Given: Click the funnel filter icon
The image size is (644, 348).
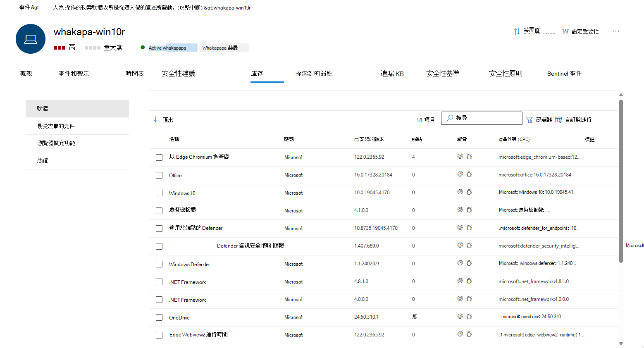Looking at the screenshot, I should tap(529, 120).
